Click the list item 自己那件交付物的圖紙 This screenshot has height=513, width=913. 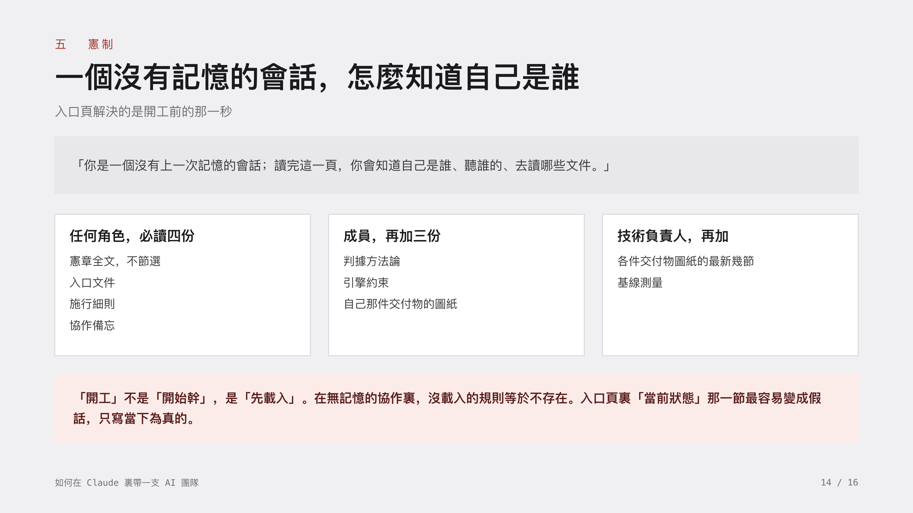click(400, 304)
